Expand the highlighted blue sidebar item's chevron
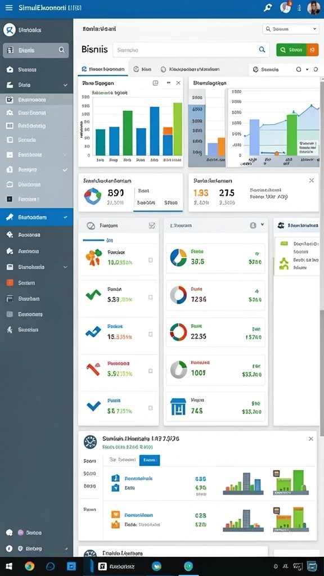The width and height of the screenshot is (324, 576). point(65,217)
